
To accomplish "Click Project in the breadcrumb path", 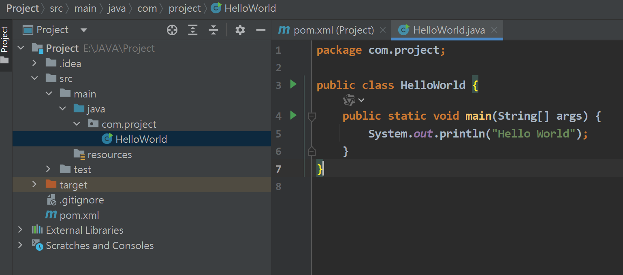I will (23, 8).
